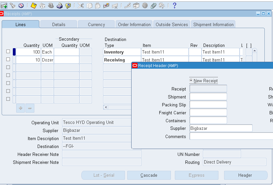The height and width of the screenshot is (185, 273).
Task: Click the quantity cell showing 100
Action: click(x=28, y=52)
